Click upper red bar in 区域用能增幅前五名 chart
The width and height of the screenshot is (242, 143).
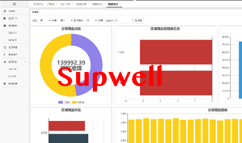point(176,52)
